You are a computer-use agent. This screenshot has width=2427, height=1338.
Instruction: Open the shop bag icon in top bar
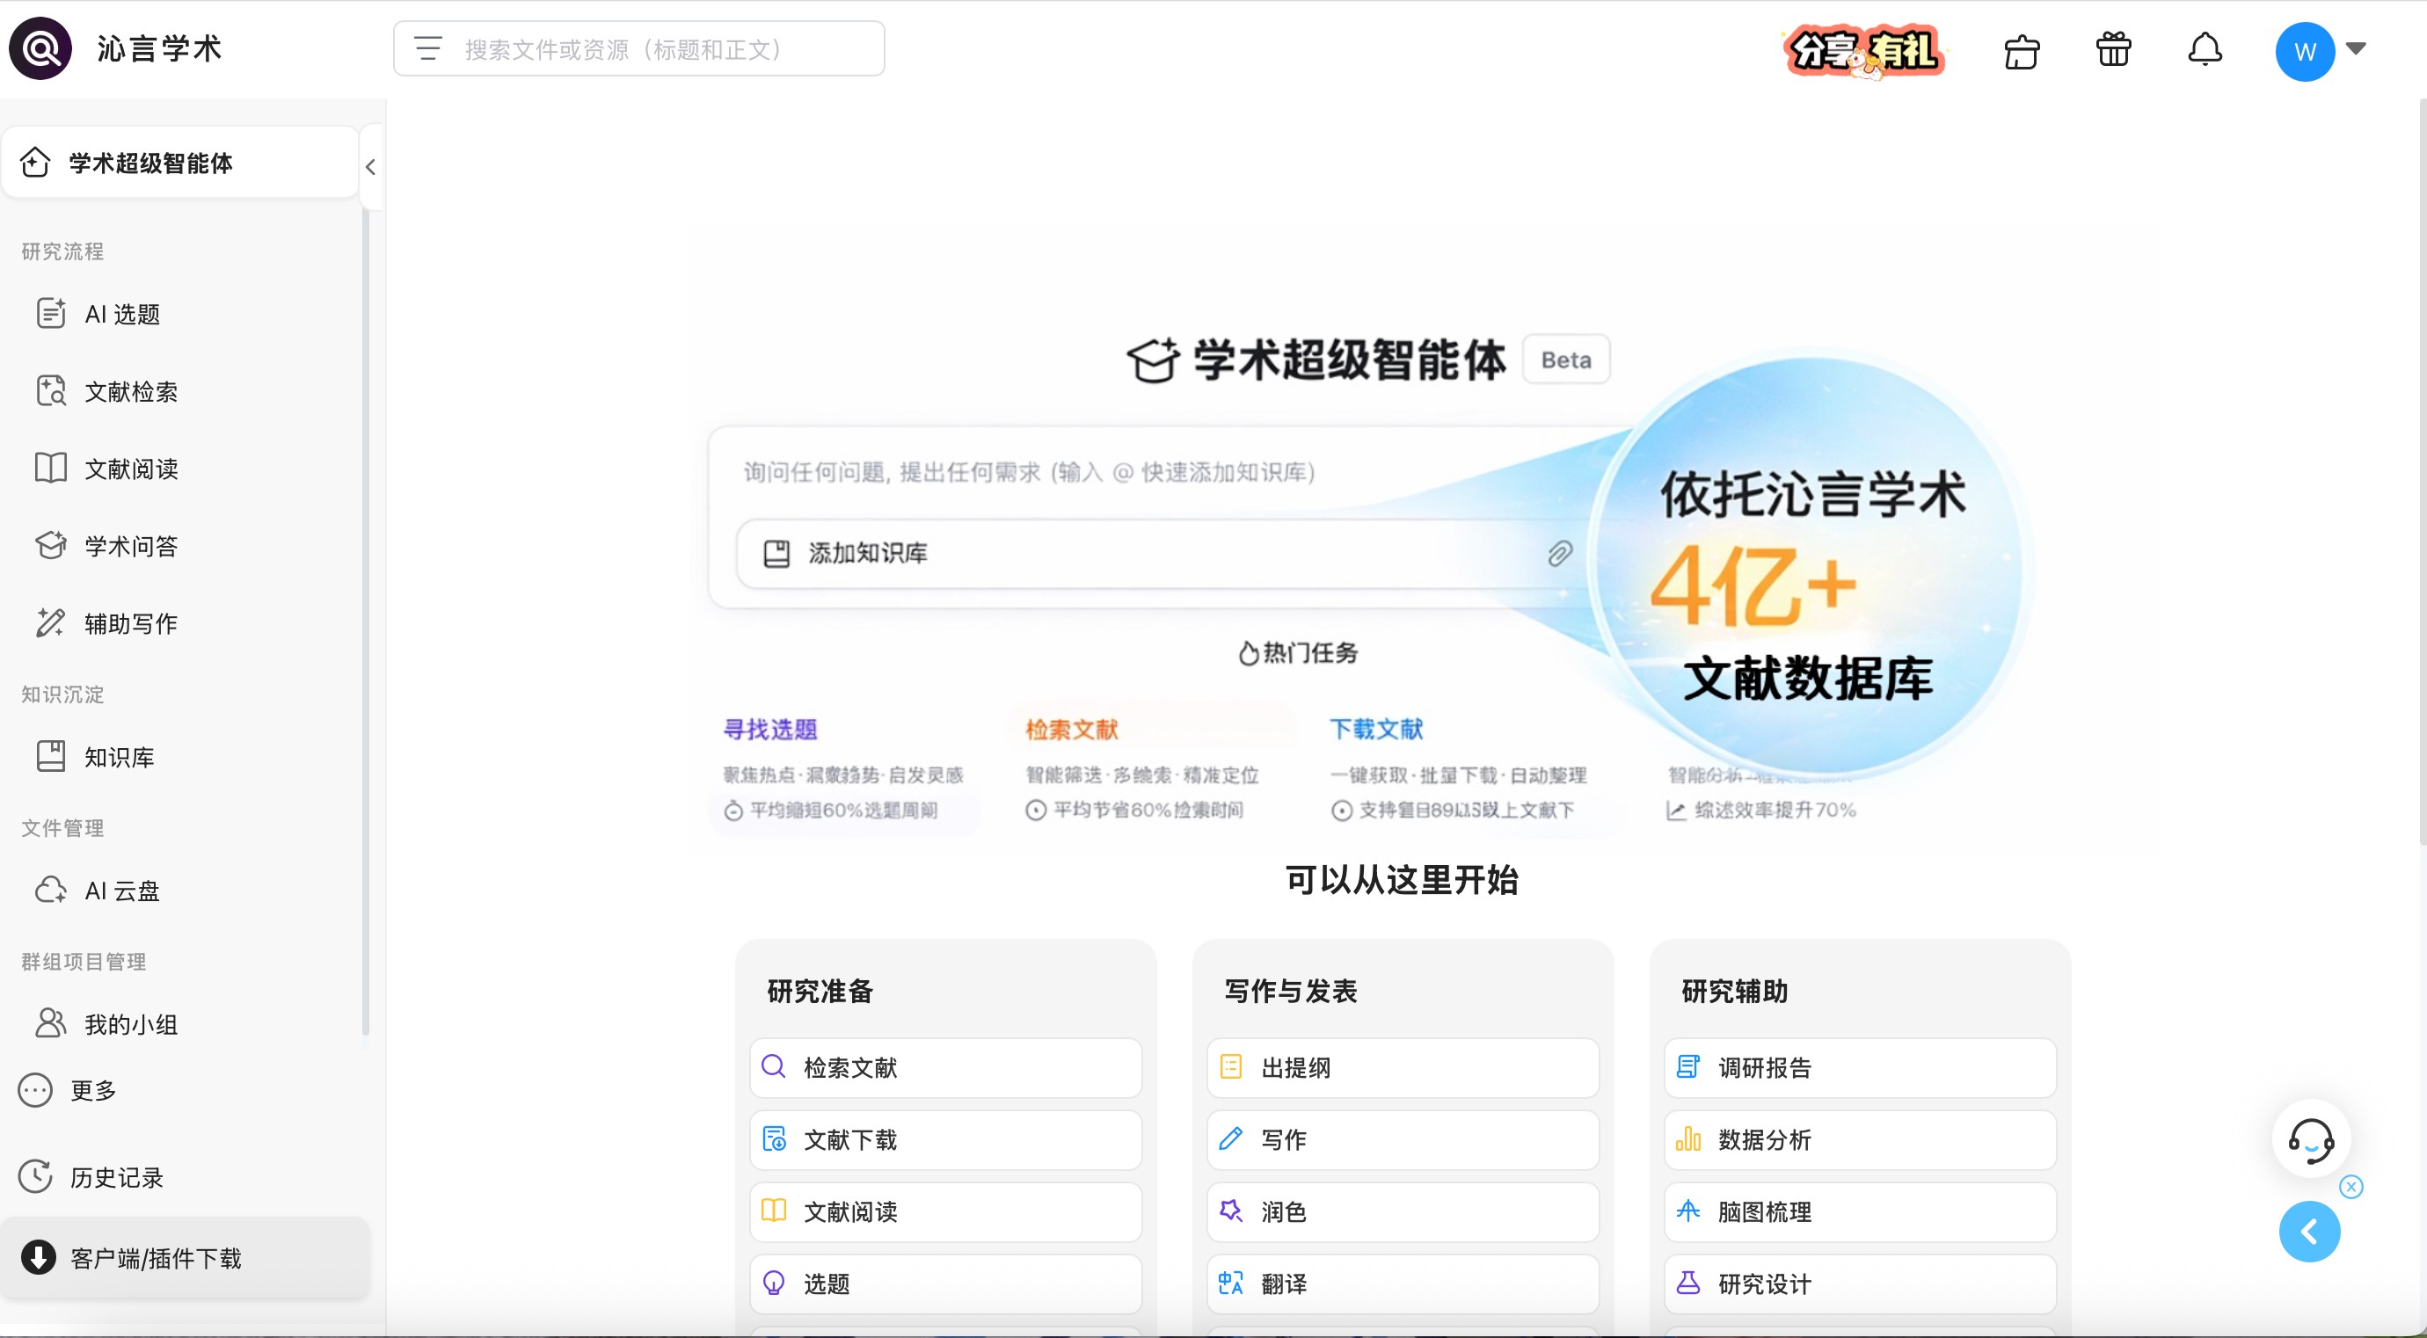pyautogui.click(x=2022, y=51)
